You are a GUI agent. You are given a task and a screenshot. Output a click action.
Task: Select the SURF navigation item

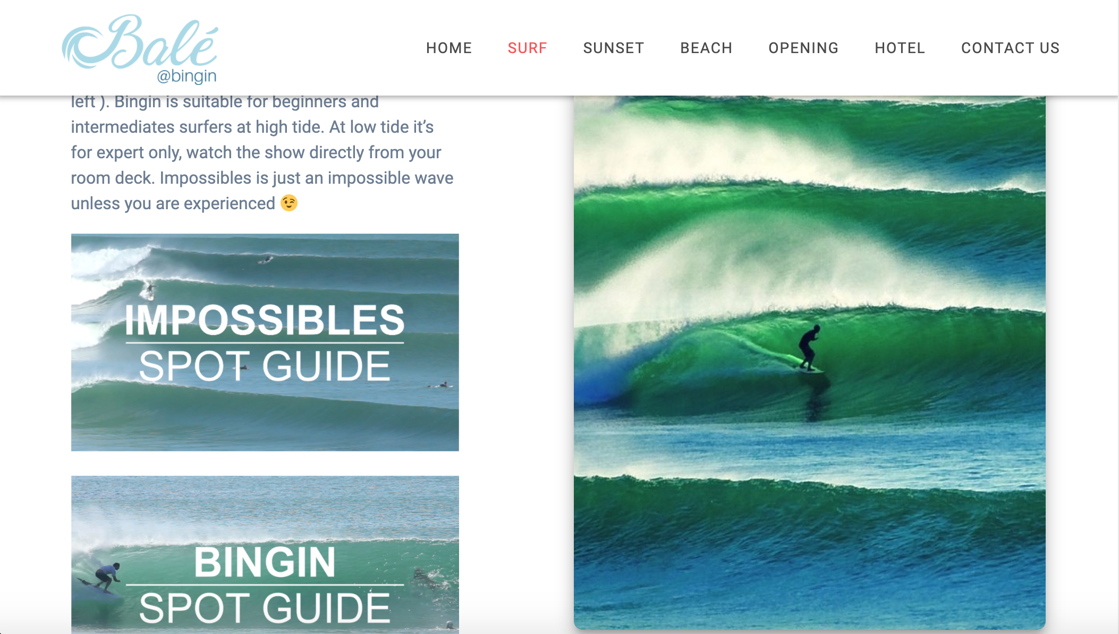[527, 48]
